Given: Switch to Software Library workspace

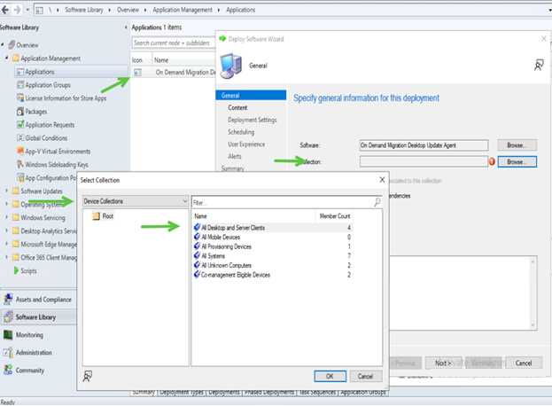Looking at the screenshot, I should [38, 317].
